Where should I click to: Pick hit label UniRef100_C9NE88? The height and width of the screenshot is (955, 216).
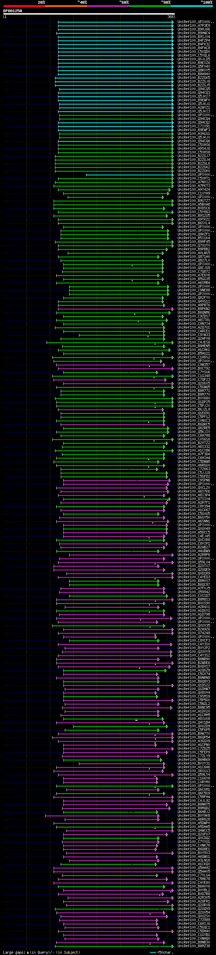click(x=193, y=290)
